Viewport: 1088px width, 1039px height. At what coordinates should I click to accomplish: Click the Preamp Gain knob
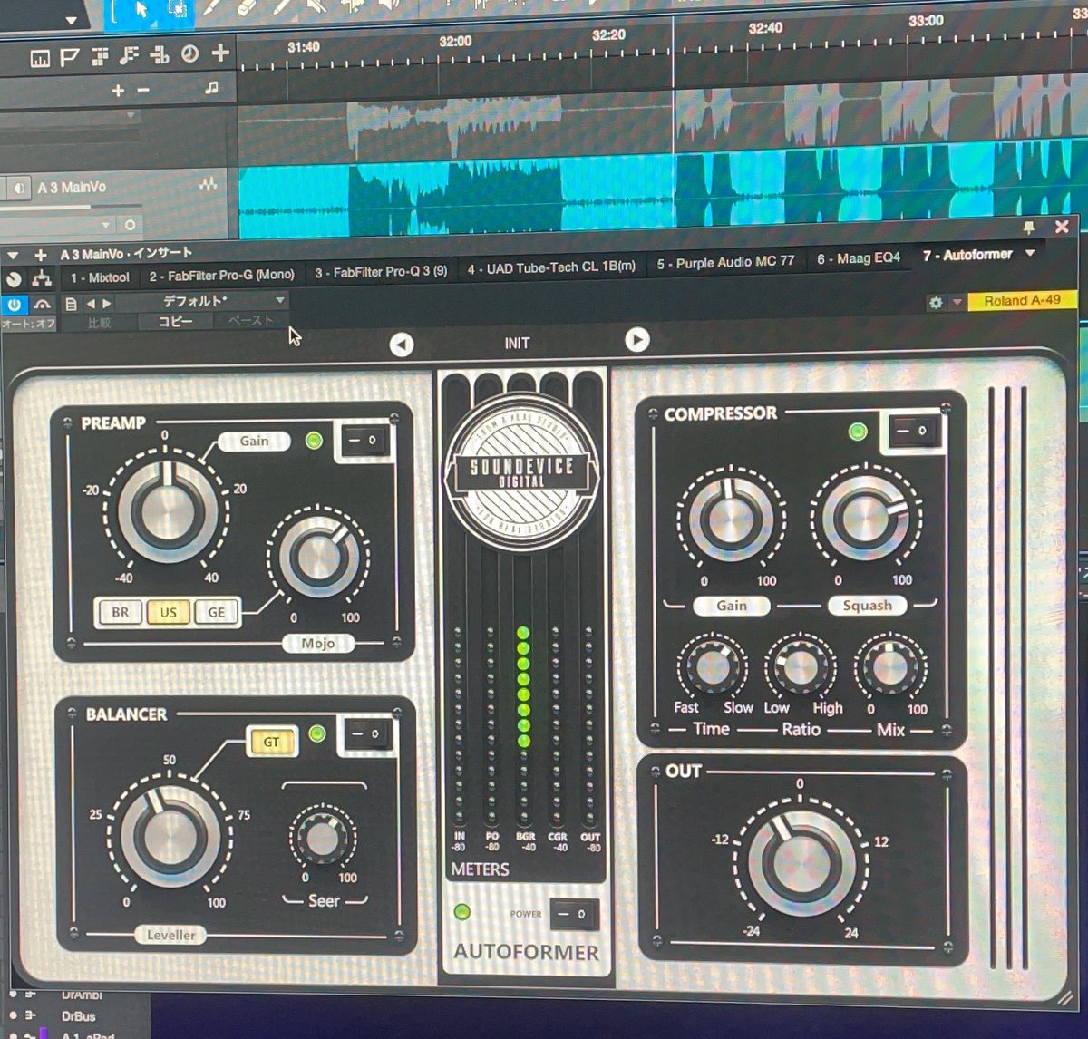(168, 510)
